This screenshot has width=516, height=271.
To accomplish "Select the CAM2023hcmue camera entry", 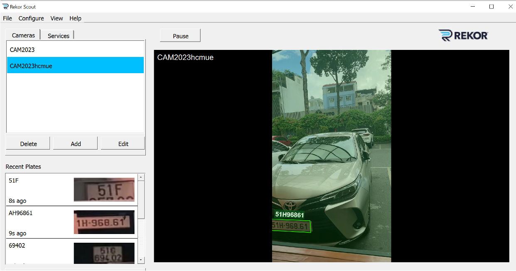I will (31, 66).
